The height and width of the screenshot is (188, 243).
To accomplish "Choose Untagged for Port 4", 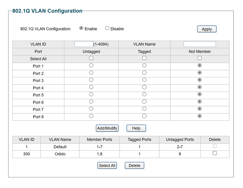I will [91, 87].
